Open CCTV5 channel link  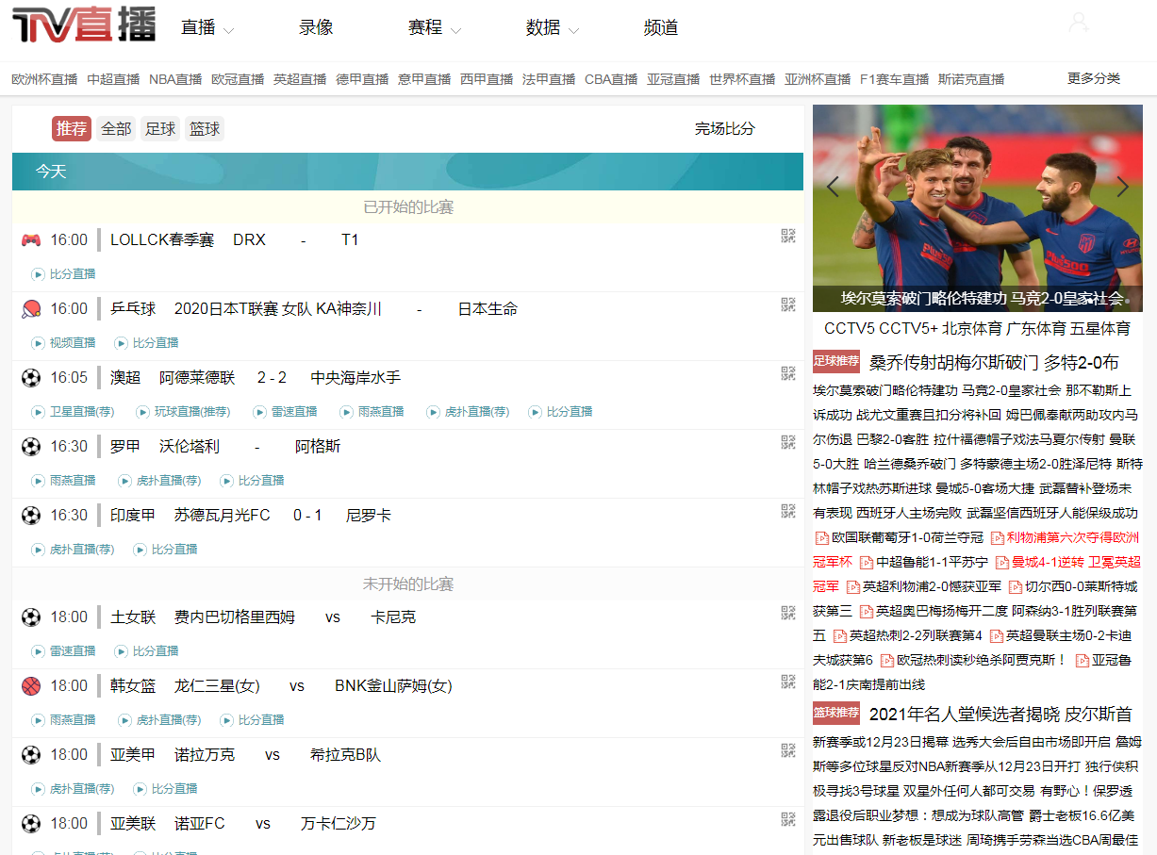(849, 329)
